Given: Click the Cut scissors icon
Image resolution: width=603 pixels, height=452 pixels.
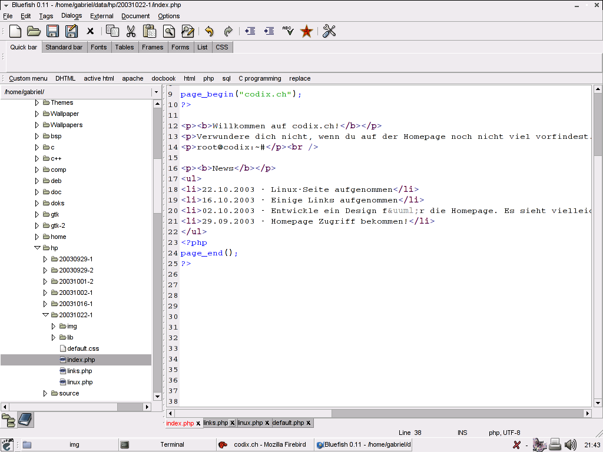Looking at the screenshot, I should (x=131, y=31).
